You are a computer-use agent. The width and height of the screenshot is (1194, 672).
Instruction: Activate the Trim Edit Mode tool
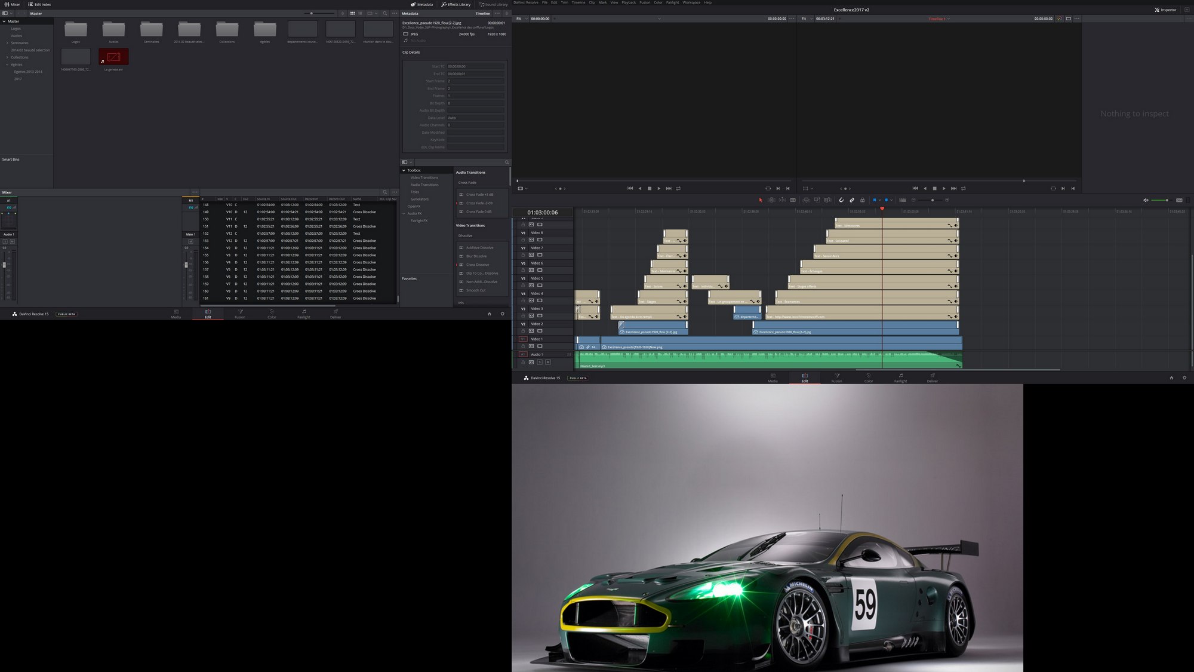(771, 200)
